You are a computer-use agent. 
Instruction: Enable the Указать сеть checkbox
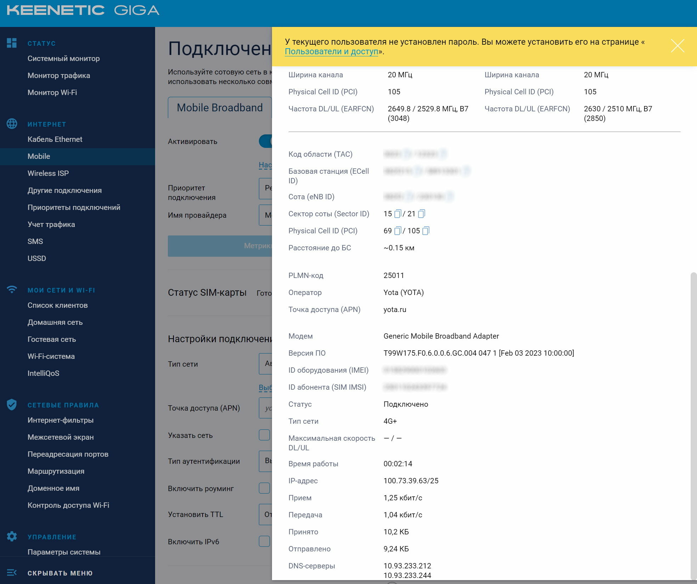264,435
